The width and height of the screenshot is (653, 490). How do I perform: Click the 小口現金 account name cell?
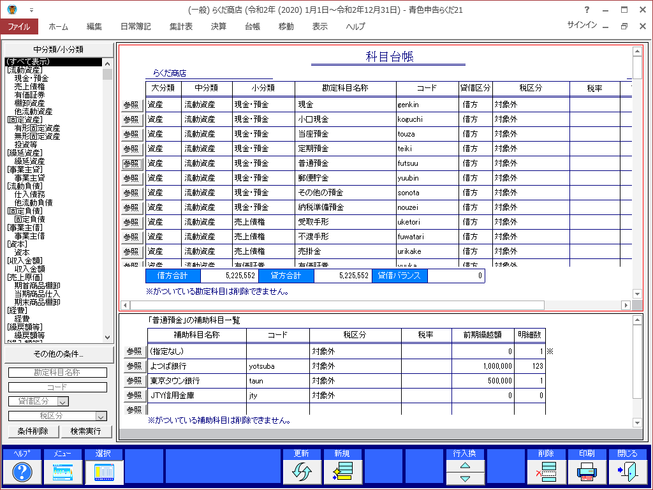(x=345, y=119)
